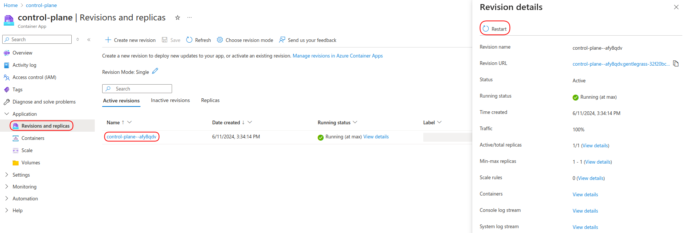
Task: Switch to the Inactive revisions tab
Action: tap(170, 100)
